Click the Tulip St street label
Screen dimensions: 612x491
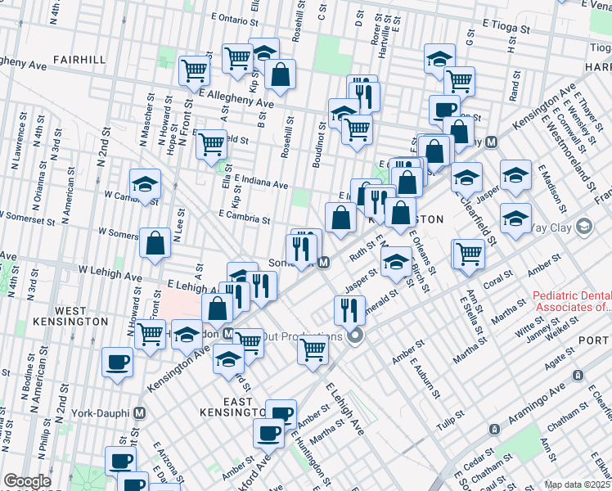pos(451,421)
